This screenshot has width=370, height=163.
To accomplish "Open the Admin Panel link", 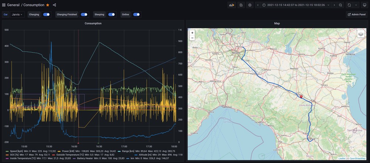I will 357,15.
